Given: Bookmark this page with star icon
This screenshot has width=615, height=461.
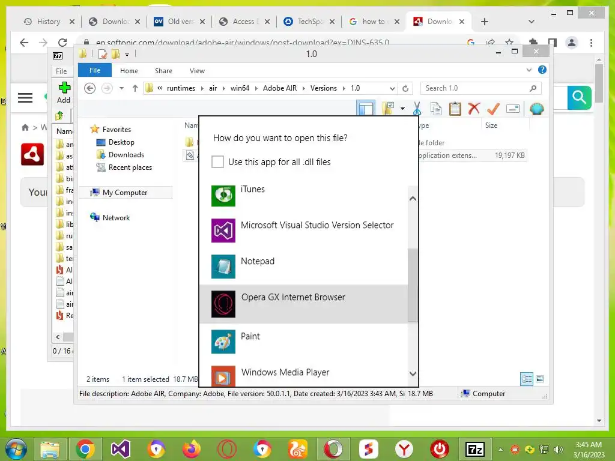Looking at the screenshot, I should 509,43.
